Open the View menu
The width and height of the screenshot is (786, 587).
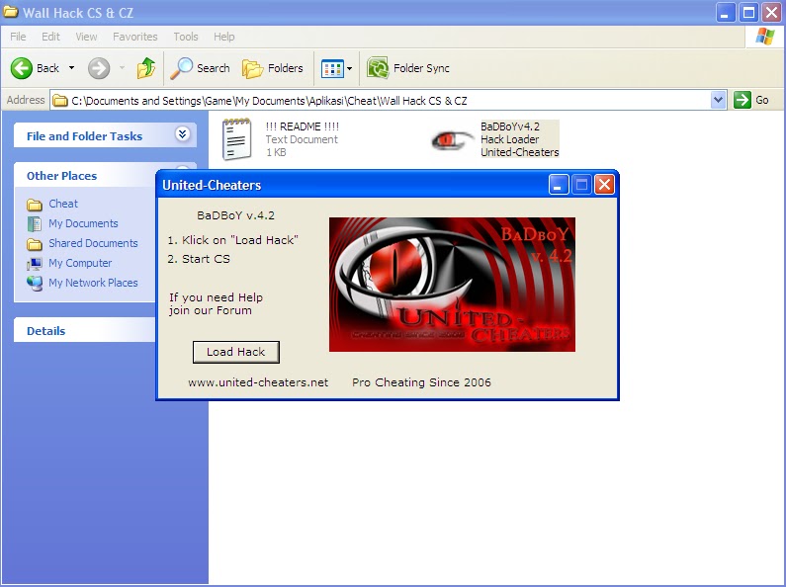pyautogui.click(x=86, y=37)
